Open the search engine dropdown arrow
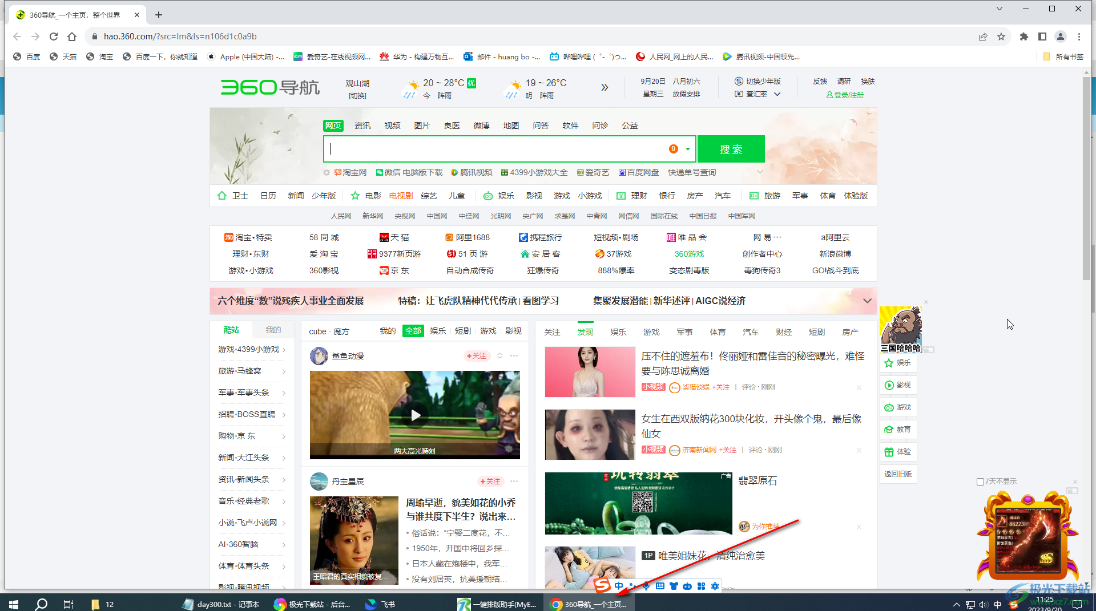The height and width of the screenshot is (611, 1096). [688, 149]
